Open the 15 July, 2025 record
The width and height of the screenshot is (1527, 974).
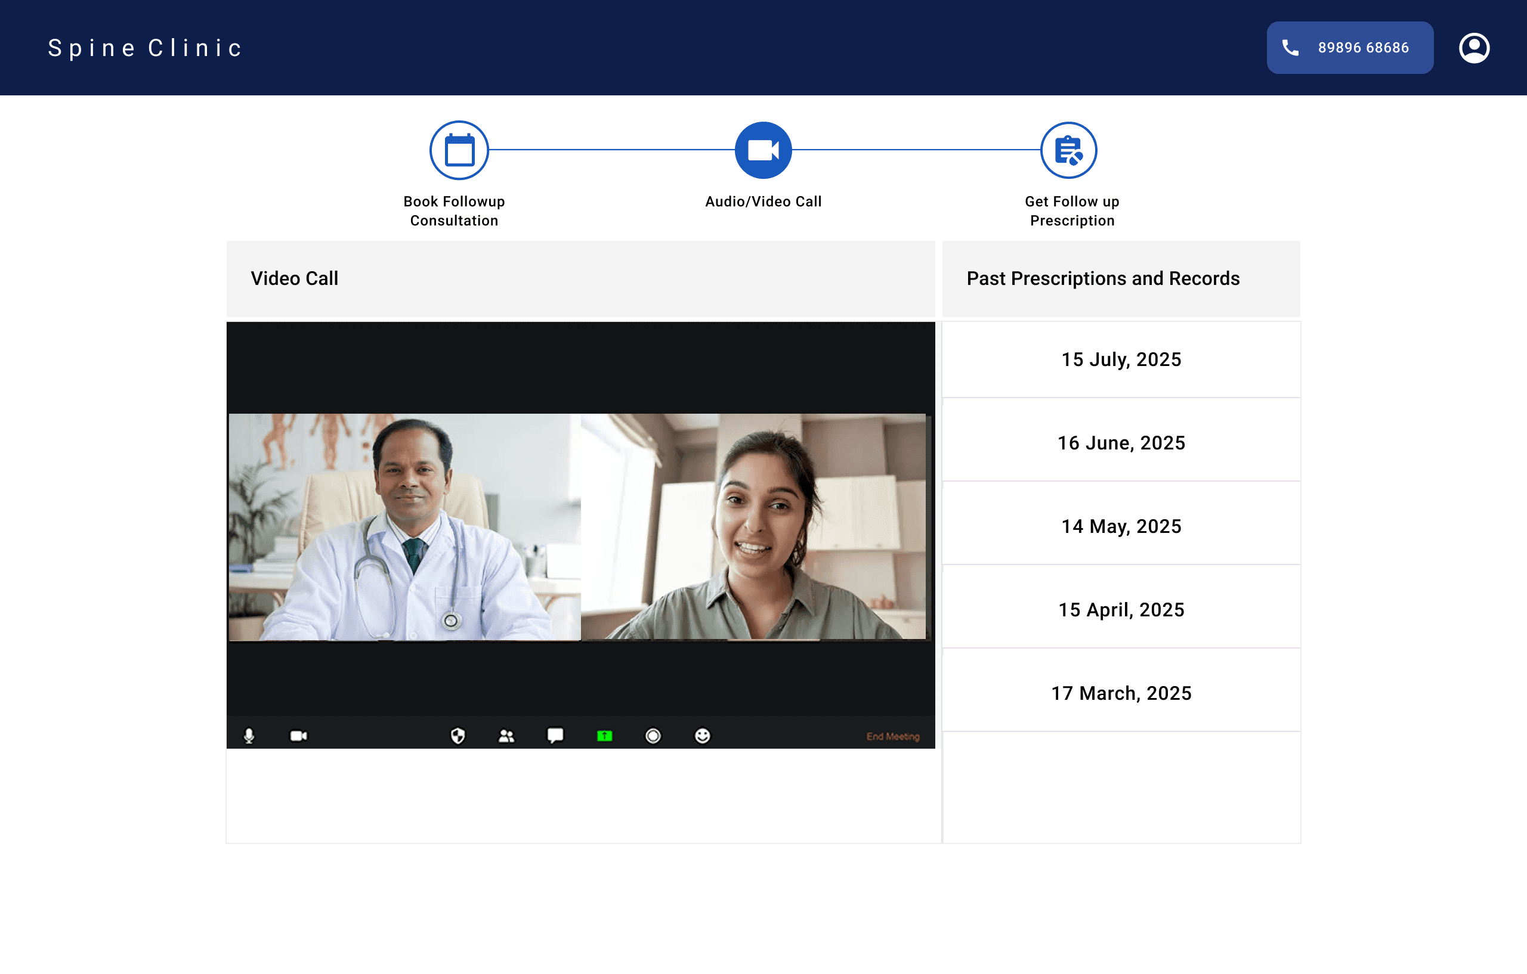pyautogui.click(x=1121, y=360)
